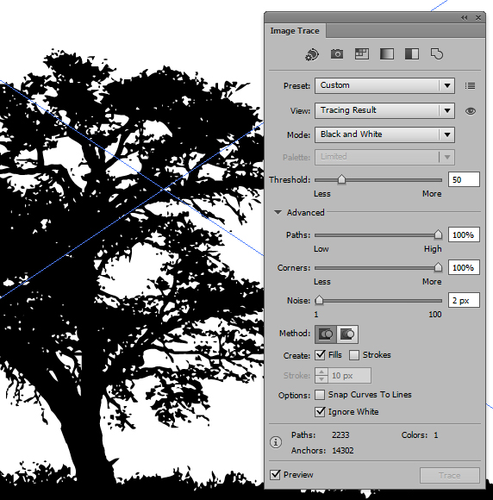Uncheck the Fills checkbox

click(x=320, y=355)
